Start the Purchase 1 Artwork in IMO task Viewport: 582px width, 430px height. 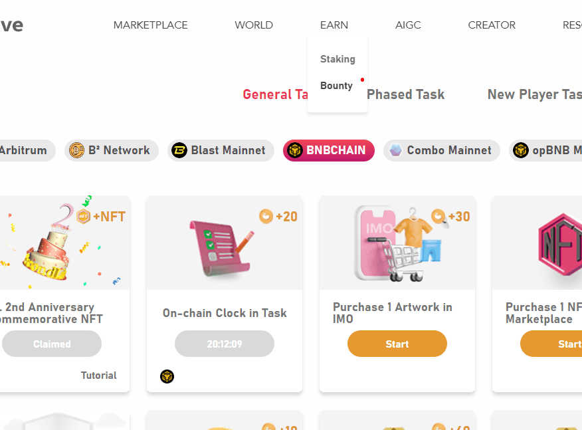pyautogui.click(x=397, y=344)
